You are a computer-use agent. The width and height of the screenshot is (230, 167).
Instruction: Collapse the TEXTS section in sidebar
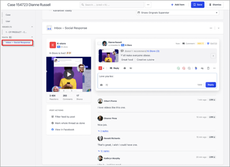[32, 37]
